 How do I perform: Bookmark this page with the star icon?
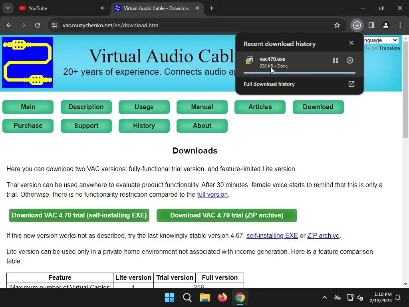[x=337, y=25]
